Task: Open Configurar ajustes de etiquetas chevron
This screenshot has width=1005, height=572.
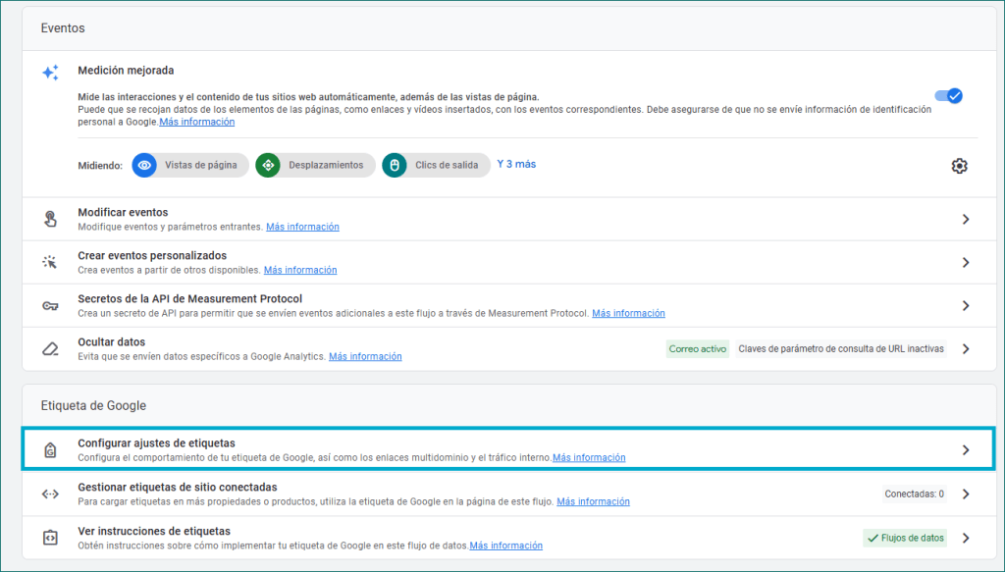Action: pyautogui.click(x=966, y=450)
